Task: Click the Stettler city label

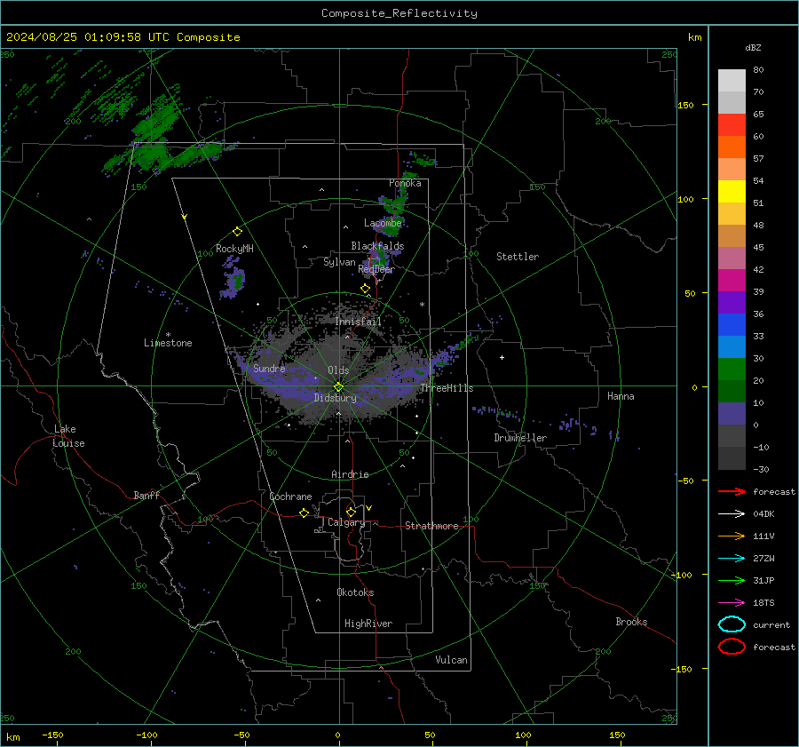Action: pos(518,257)
